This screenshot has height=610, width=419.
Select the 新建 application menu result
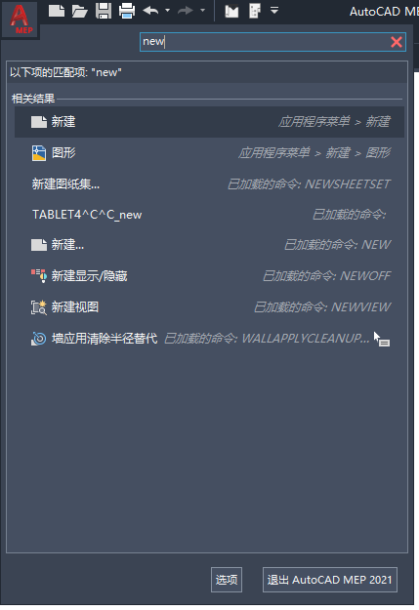tap(209, 122)
